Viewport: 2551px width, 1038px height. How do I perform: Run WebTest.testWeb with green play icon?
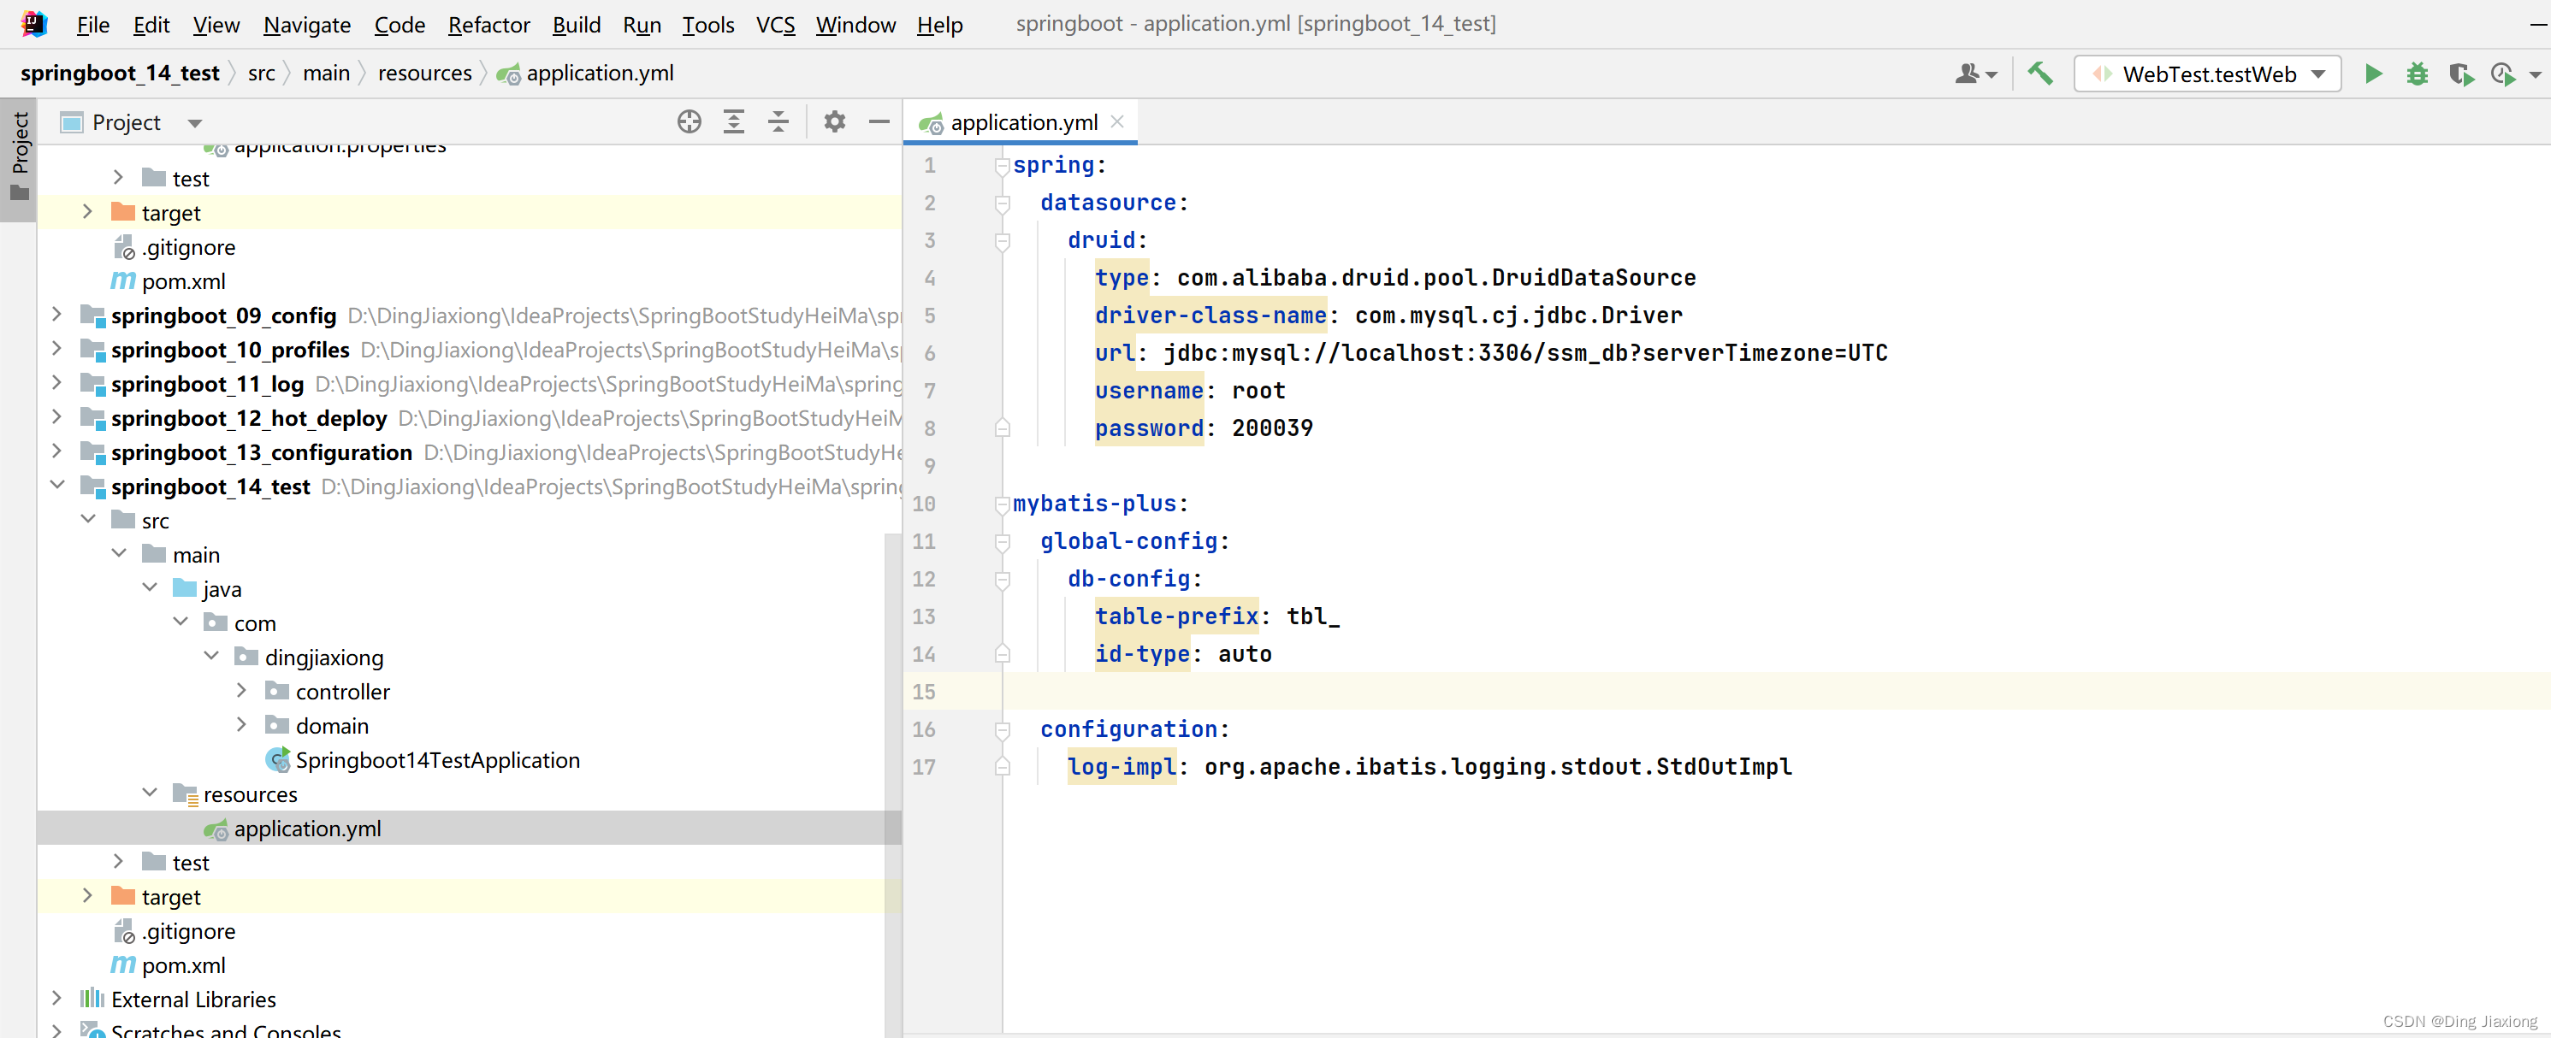(2374, 74)
